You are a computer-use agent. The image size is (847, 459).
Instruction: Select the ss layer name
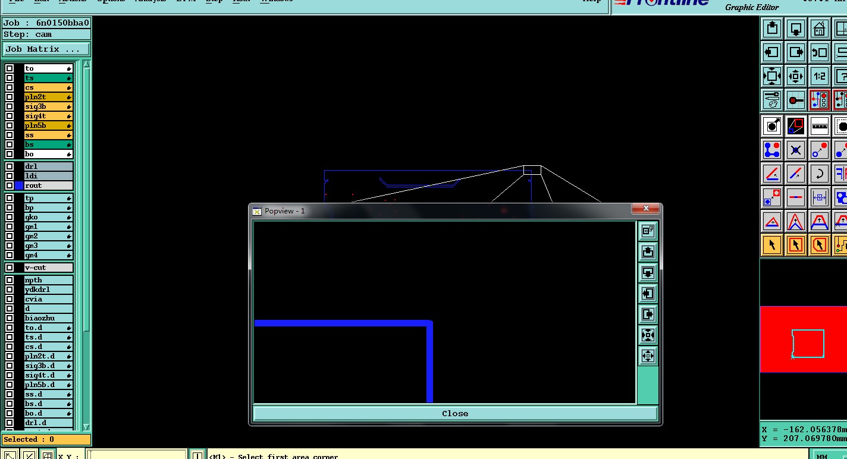click(x=48, y=135)
